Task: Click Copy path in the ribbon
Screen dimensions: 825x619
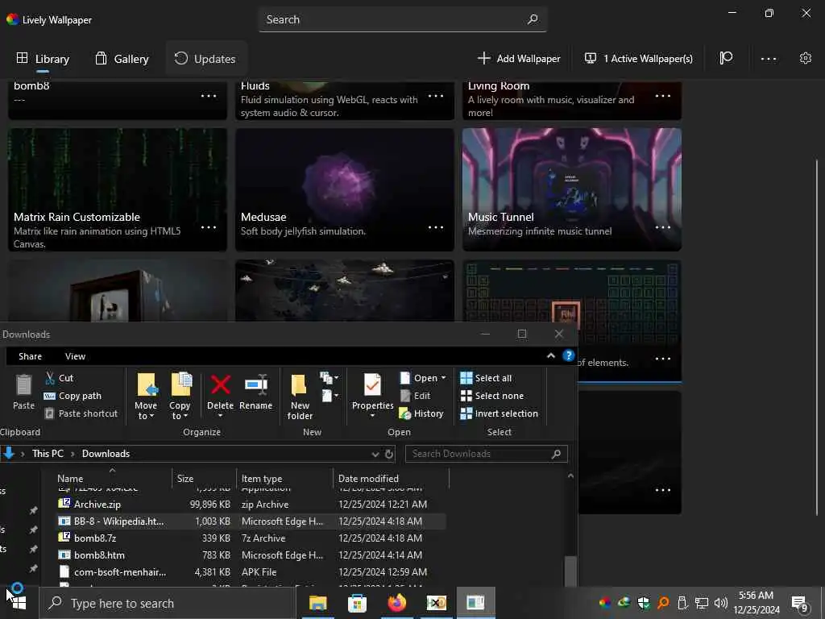Action: pyautogui.click(x=73, y=396)
